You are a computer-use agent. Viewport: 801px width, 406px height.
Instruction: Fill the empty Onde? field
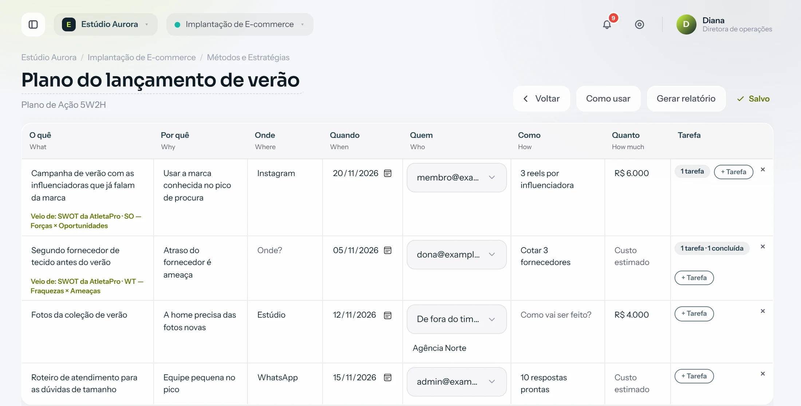pos(285,250)
